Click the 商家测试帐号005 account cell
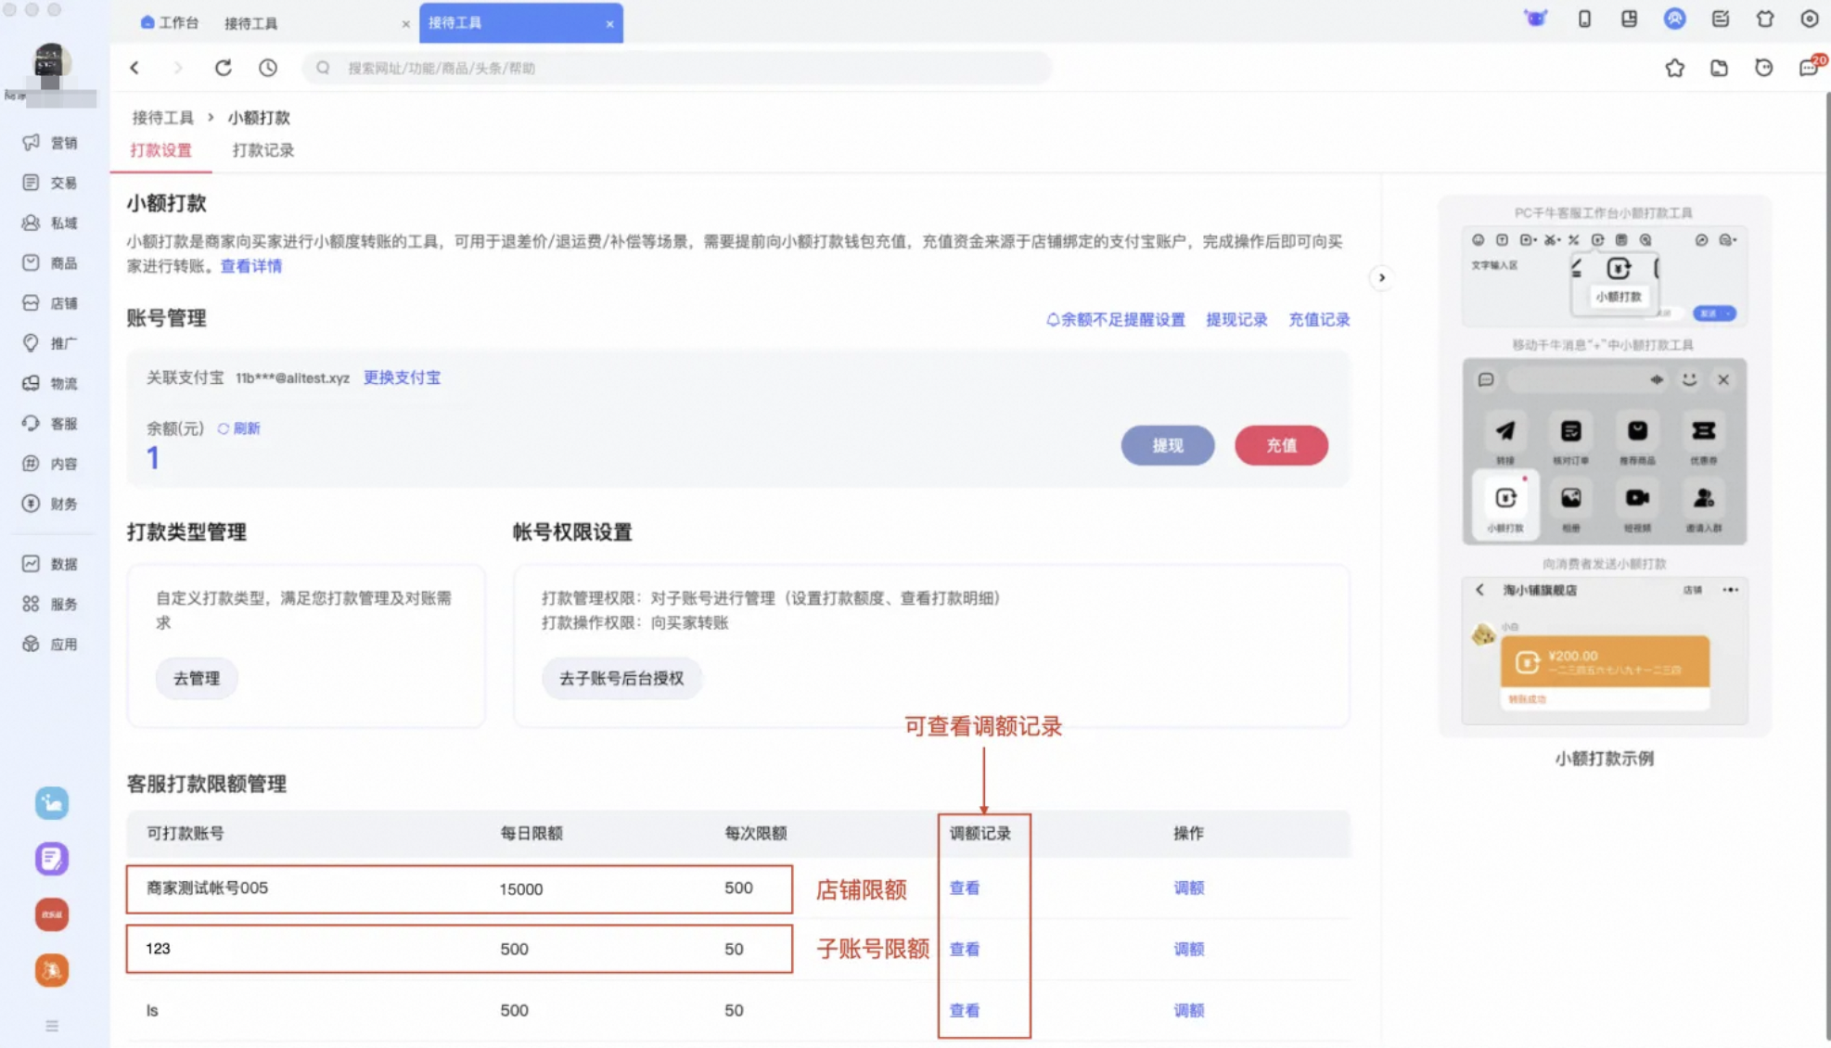The height and width of the screenshot is (1048, 1831). [x=207, y=888]
